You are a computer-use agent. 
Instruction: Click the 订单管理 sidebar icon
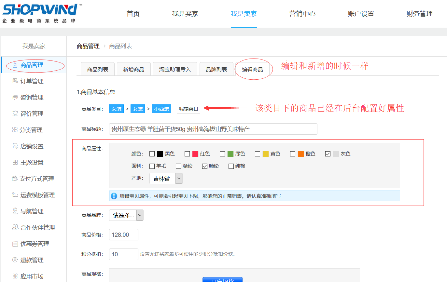[x=15, y=81]
